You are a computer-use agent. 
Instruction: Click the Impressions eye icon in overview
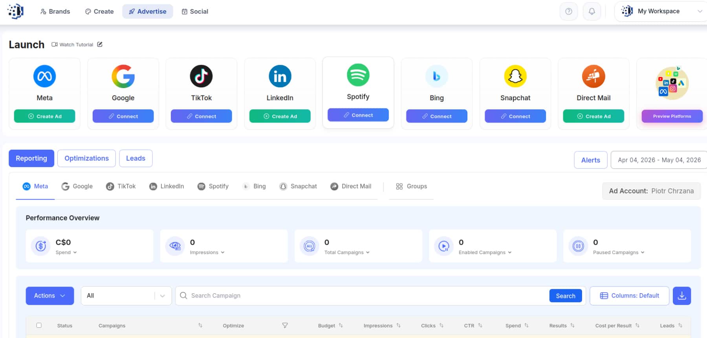pos(175,246)
